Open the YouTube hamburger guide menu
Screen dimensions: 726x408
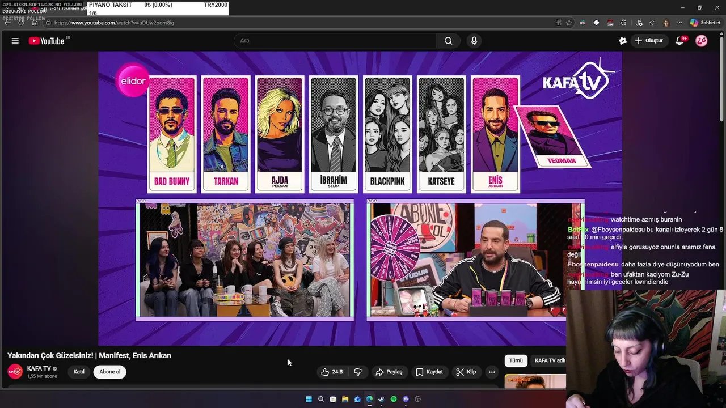15,41
